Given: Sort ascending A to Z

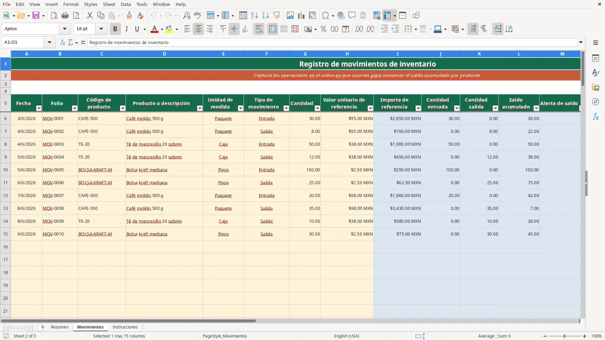Looking at the screenshot, I should pos(255,16).
